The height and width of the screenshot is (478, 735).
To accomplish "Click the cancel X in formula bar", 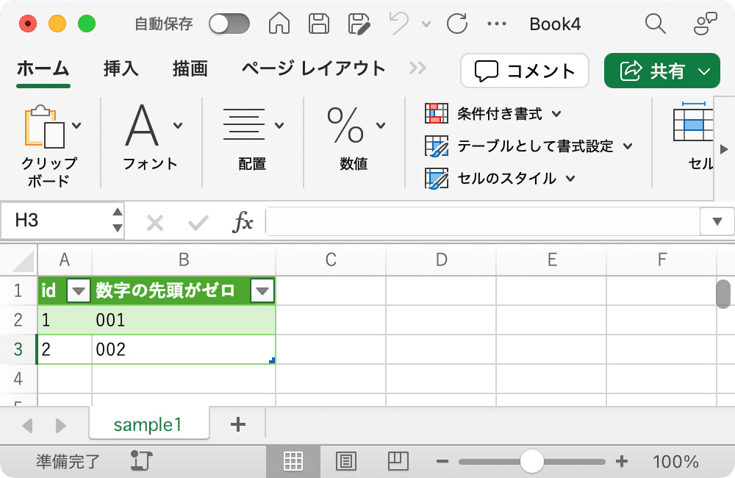I will click(x=154, y=223).
